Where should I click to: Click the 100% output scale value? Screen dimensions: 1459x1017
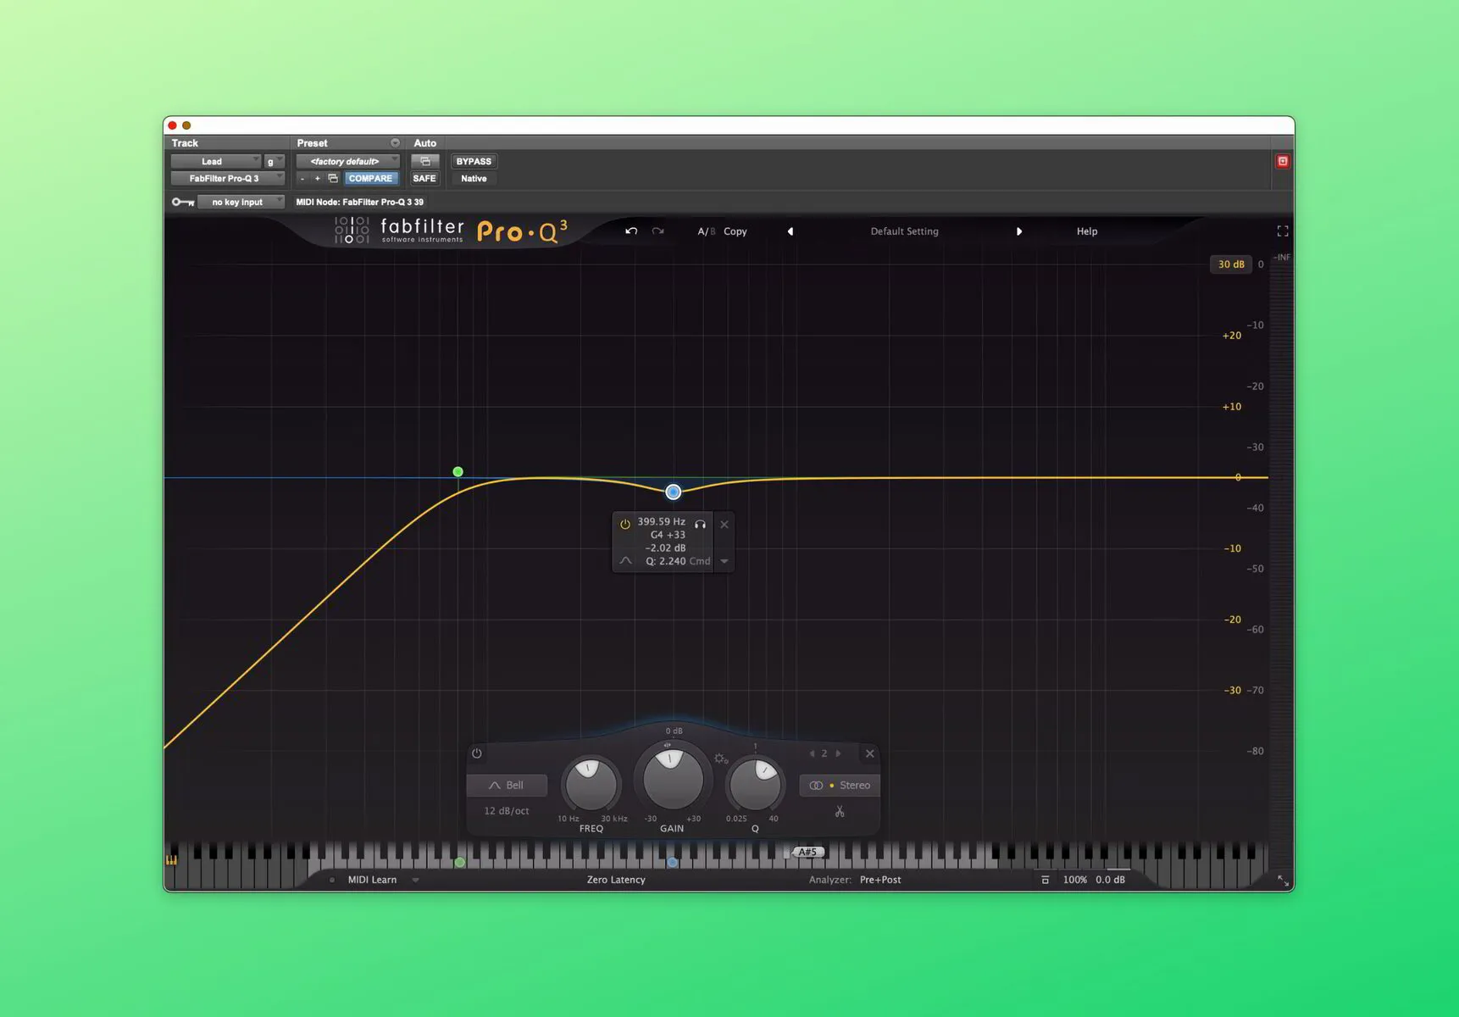(x=1074, y=880)
